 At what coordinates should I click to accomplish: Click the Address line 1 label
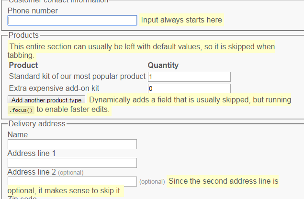coord(32,153)
